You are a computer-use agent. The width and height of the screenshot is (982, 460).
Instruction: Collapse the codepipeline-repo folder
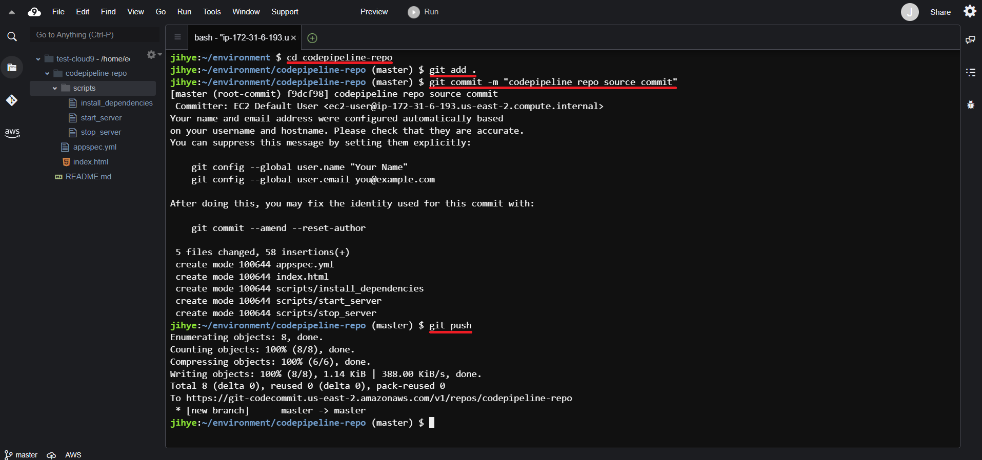tap(47, 73)
